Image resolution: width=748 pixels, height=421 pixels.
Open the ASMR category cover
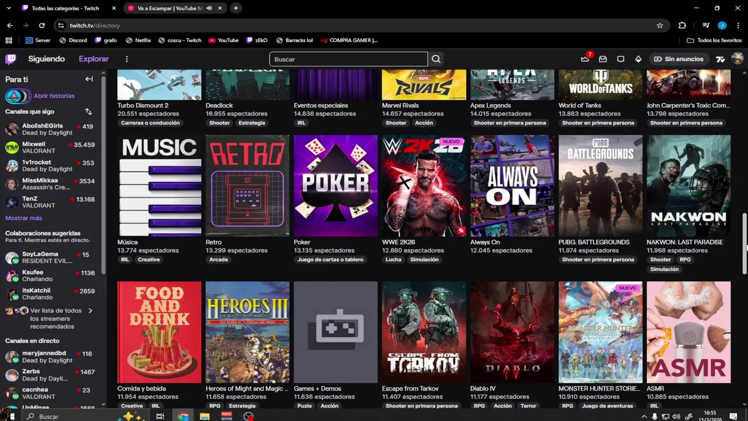[688, 332]
